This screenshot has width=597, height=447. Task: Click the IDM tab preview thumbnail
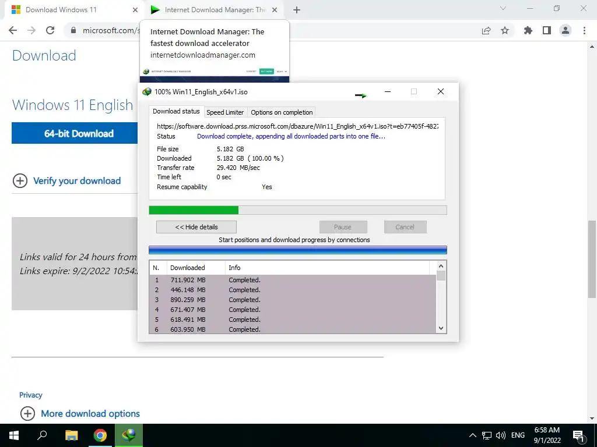tap(215, 74)
